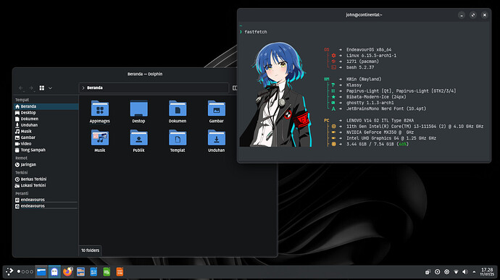Expand the view mode dropdown arrow
Screen dimensions: 500x280
point(51,88)
